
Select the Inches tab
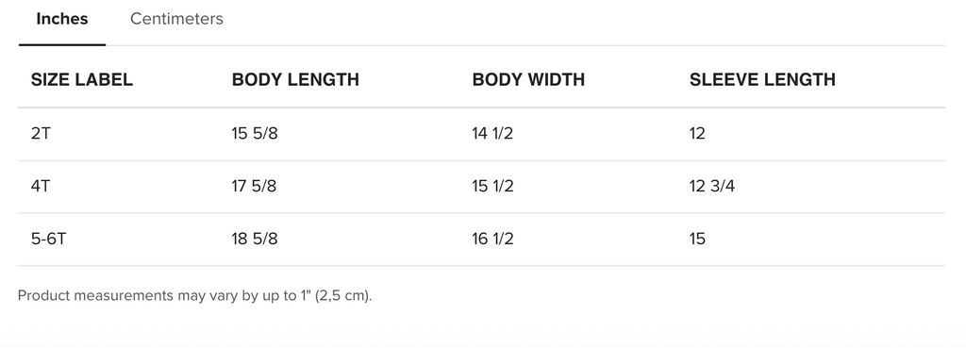62,19
